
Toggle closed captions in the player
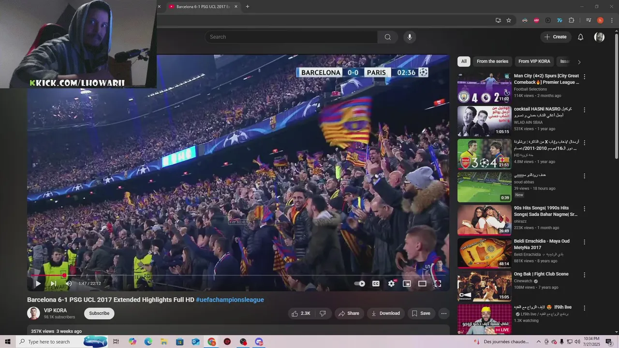click(376, 284)
